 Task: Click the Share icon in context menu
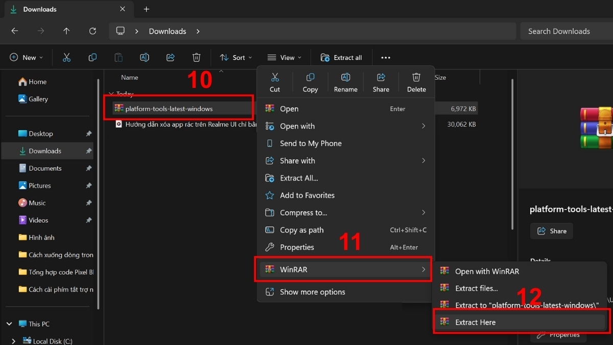pyautogui.click(x=381, y=78)
